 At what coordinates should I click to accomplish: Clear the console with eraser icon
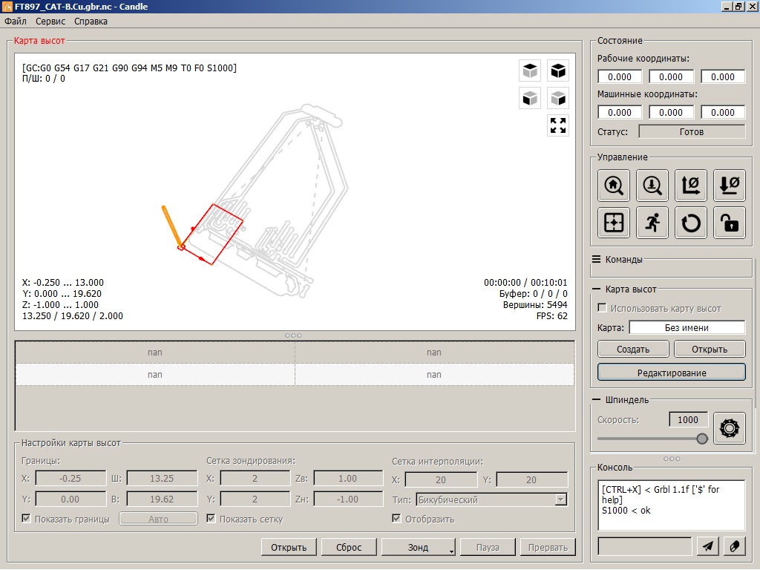[x=734, y=546]
